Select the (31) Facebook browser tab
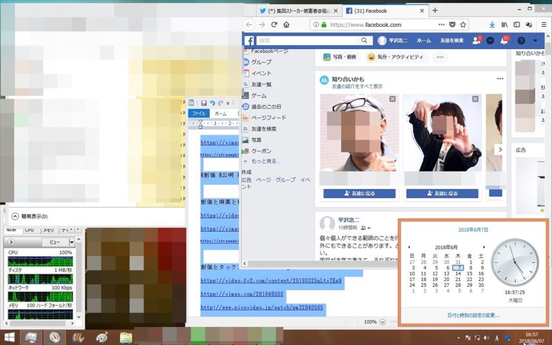The width and height of the screenshot is (552, 345). click(384, 11)
